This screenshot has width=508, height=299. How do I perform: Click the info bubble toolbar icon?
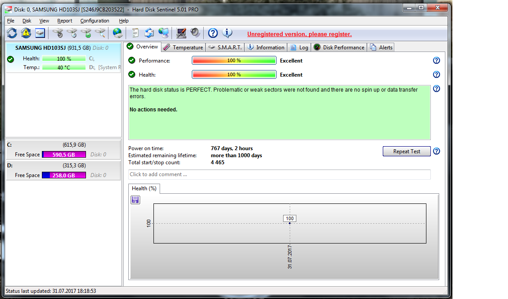(x=227, y=33)
